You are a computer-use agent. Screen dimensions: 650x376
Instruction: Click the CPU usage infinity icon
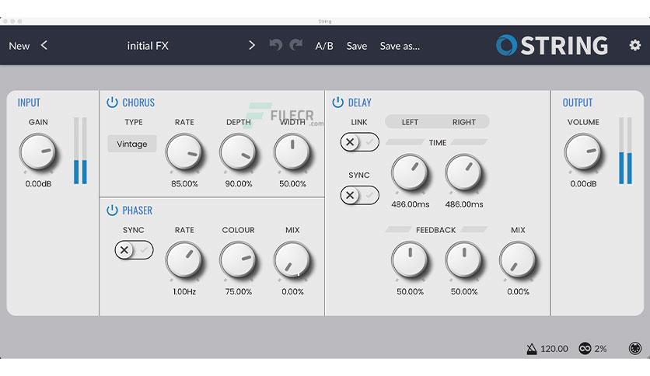click(585, 349)
